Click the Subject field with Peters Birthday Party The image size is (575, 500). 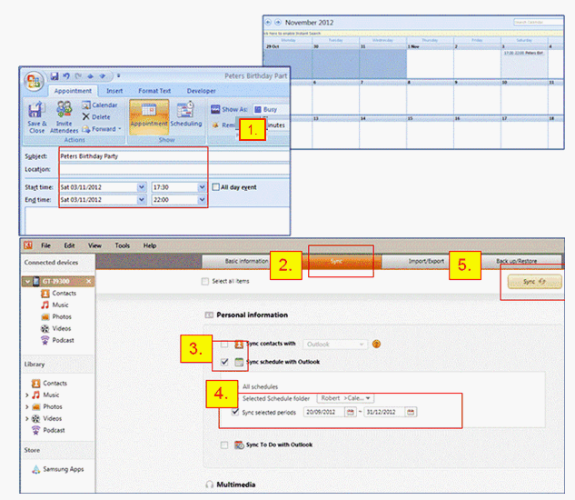tap(174, 156)
